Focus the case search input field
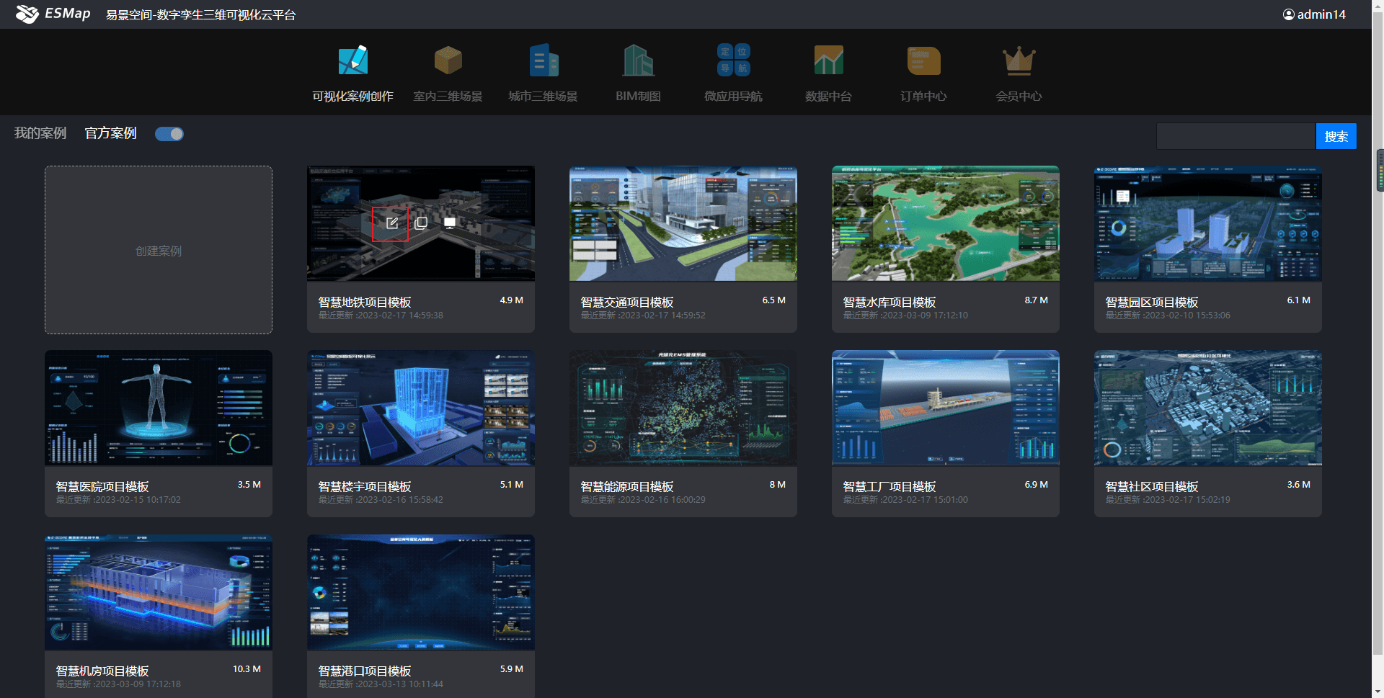This screenshot has width=1384, height=698. [1236, 136]
